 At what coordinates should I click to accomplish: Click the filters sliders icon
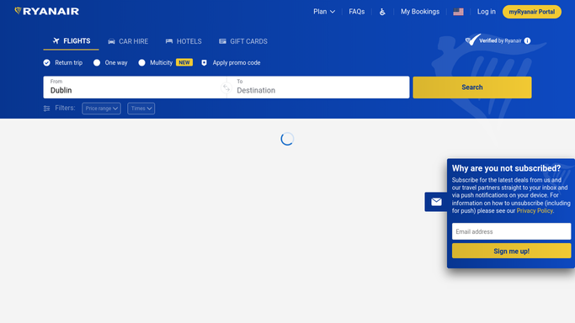pos(46,109)
